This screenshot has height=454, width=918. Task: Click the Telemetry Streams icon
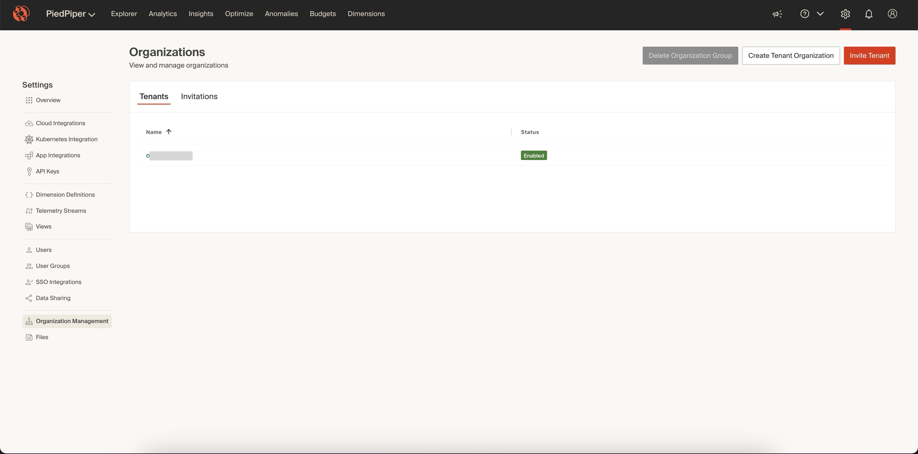[29, 211]
